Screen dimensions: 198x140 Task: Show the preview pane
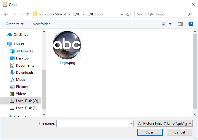point(180,24)
